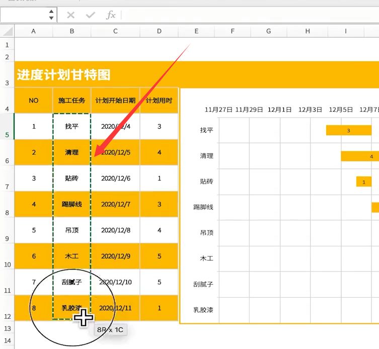This screenshot has height=349, width=379.
Task: Select the Gantt bar labeled 3 for 找平
Action: tap(348, 130)
